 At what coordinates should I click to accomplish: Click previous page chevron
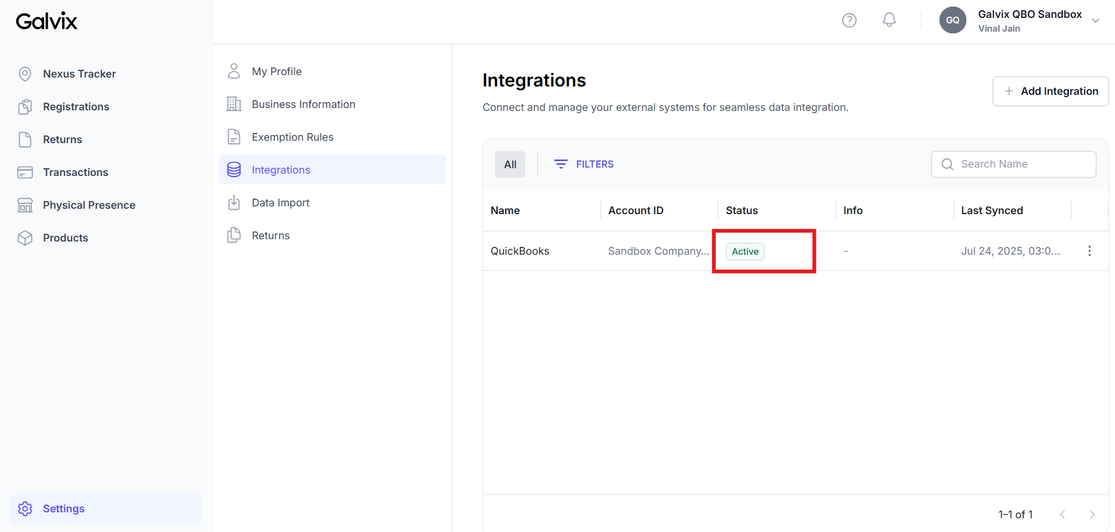click(x=1062, y=514)
